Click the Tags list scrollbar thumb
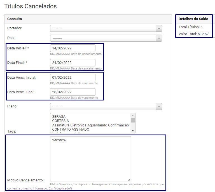Screen dimensions: 215x192 (133, 120)
